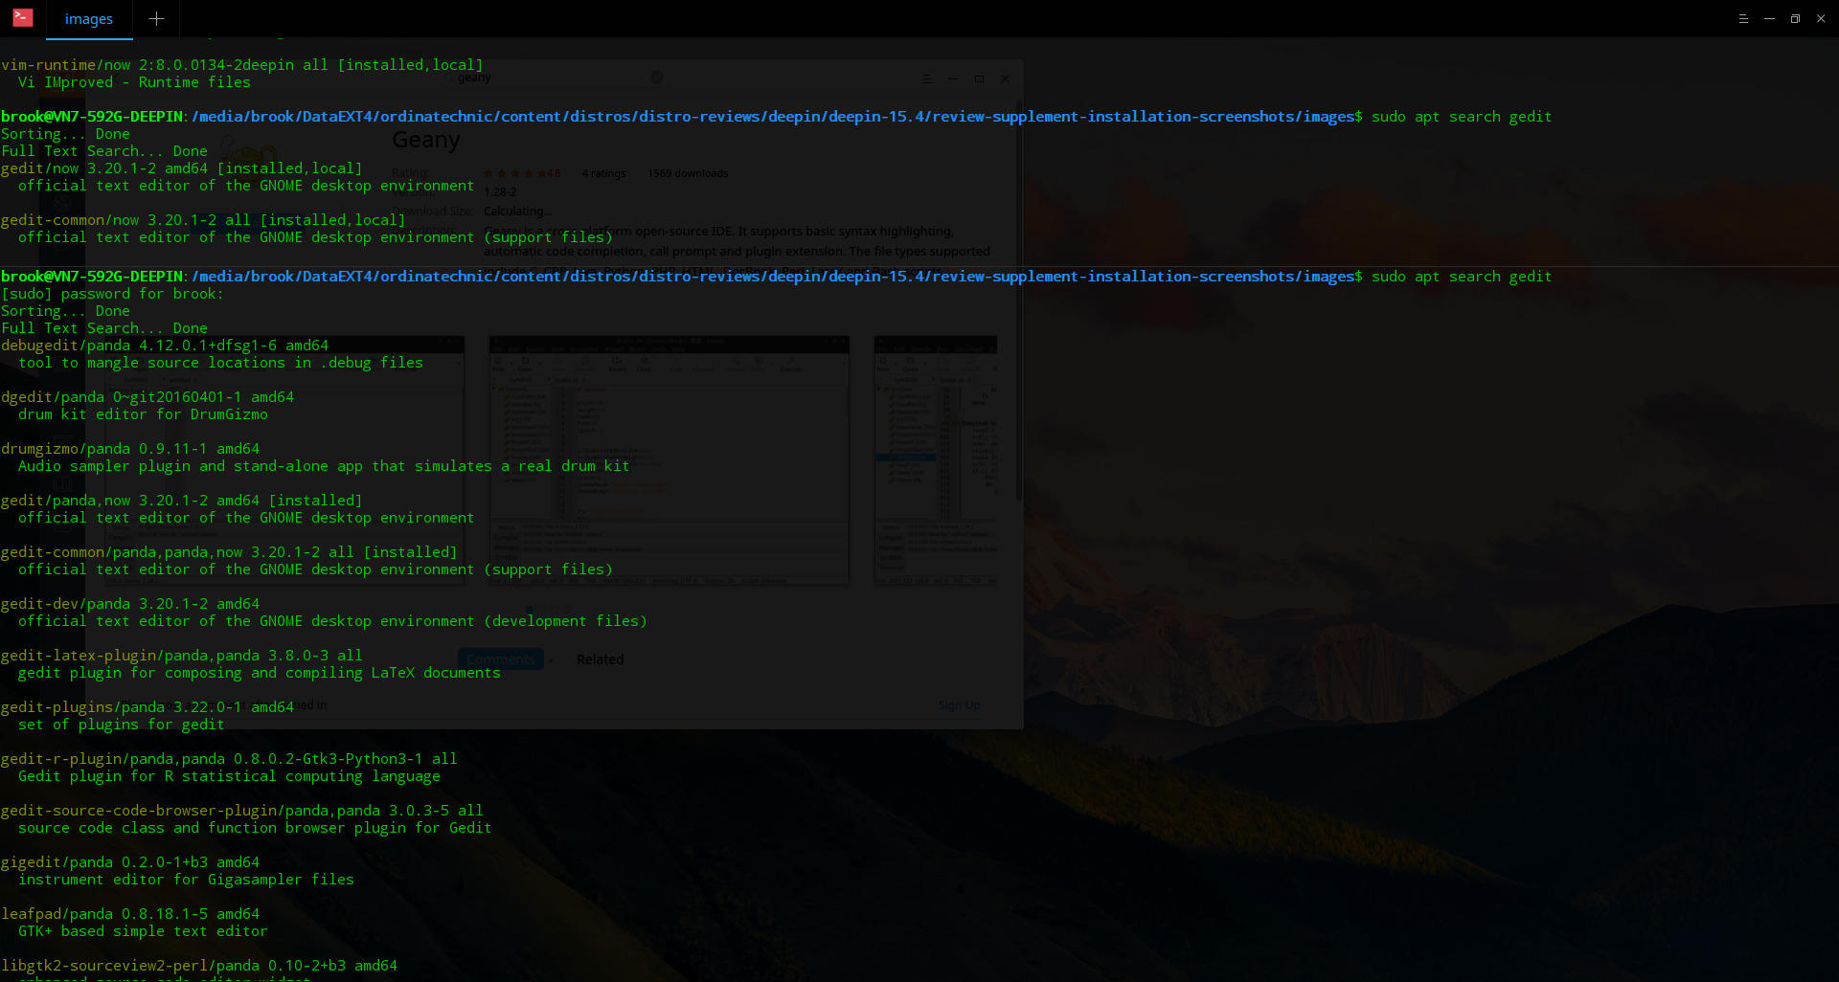1839x982 pixels.
Task: Open the terminal hamburger menu
Action: (x=1743, y=19)
